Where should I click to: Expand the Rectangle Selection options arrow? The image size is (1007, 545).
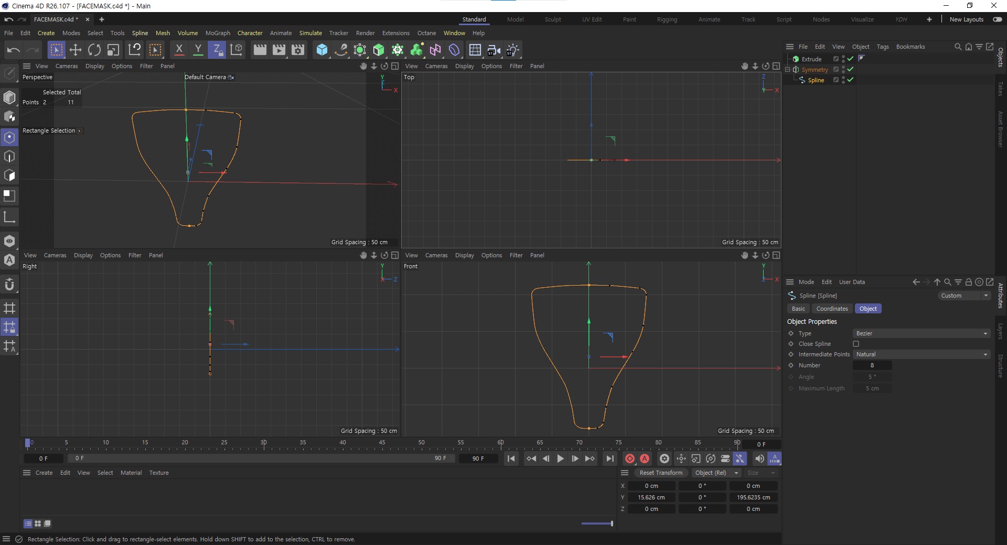80,130
